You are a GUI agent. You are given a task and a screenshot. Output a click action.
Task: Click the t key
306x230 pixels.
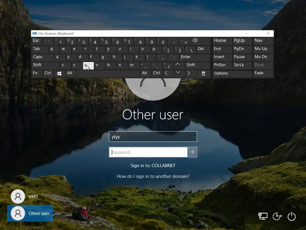(100, 49)
